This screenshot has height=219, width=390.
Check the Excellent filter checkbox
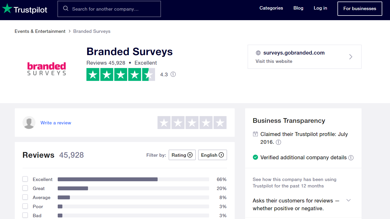click(x=25, y=179)
